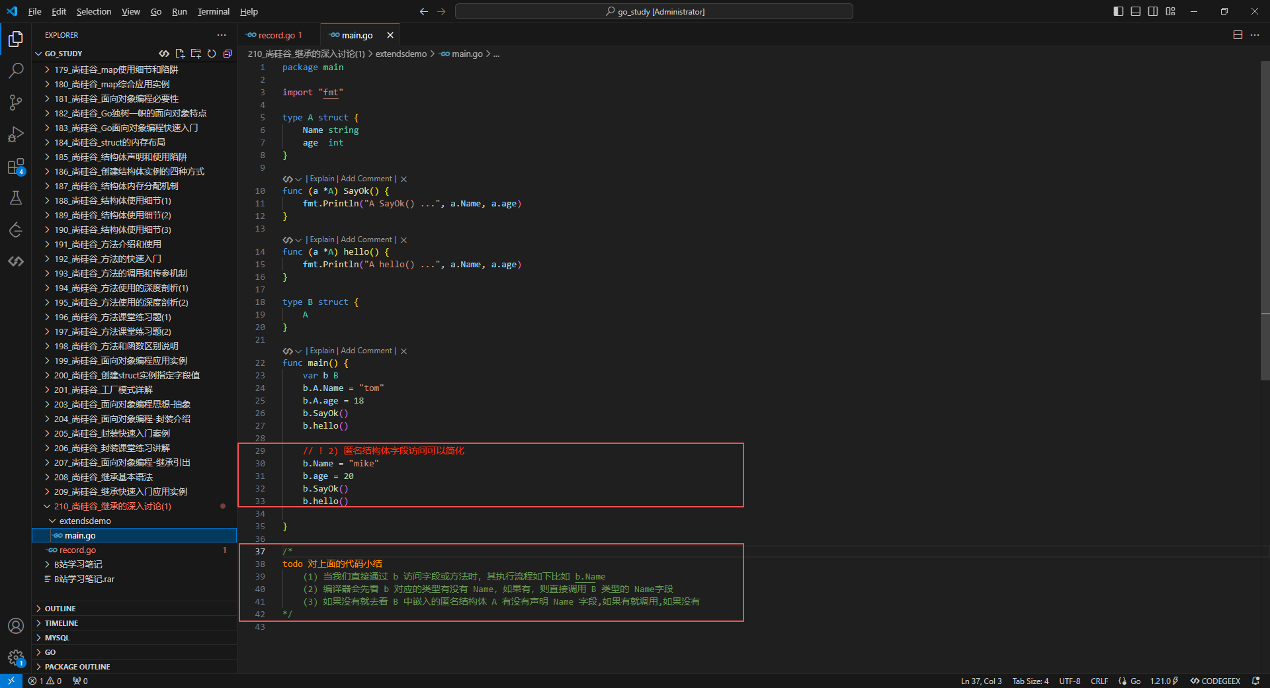Open the Terminal menu
The height and width of the screenshot is (688, 1270).
213,11
